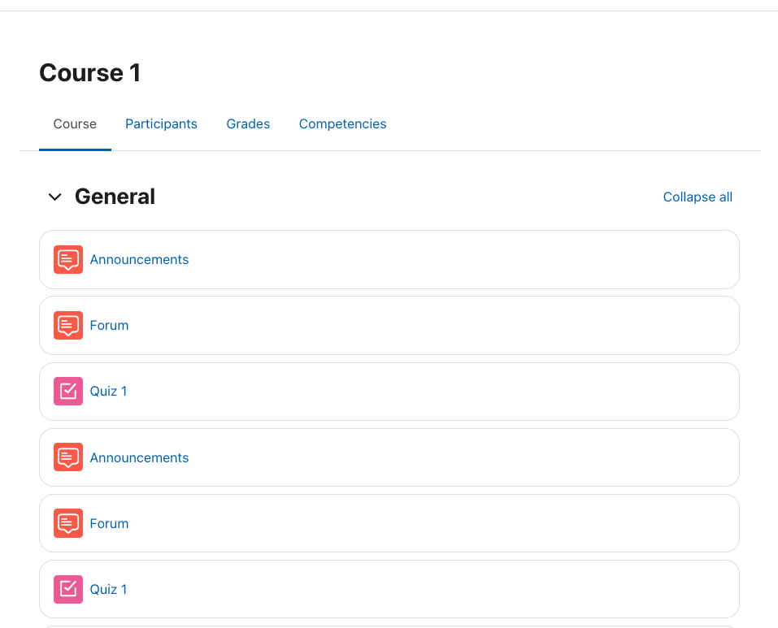The height and width of the screenshot is (628, 778).
Task: Open the second Announcements link
Action: coord(139,457)
